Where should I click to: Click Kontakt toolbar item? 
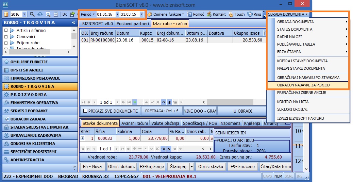[x=216, y=14]
